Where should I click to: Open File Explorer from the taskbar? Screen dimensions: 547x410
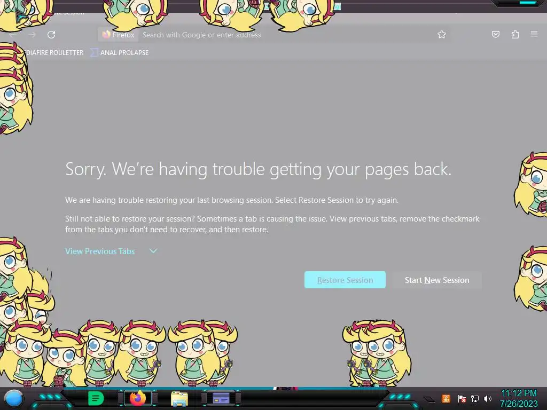[x=179, y=399]
